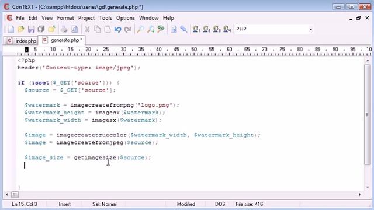The height and width of the screenshot is (210, 374).
Task: Click 'Sel: Normal' in status bar
Action: pyautogui.click(x=105, y=204)
